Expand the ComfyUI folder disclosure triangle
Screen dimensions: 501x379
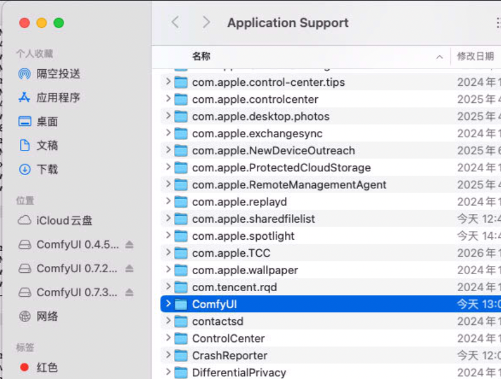click(168, 304)
